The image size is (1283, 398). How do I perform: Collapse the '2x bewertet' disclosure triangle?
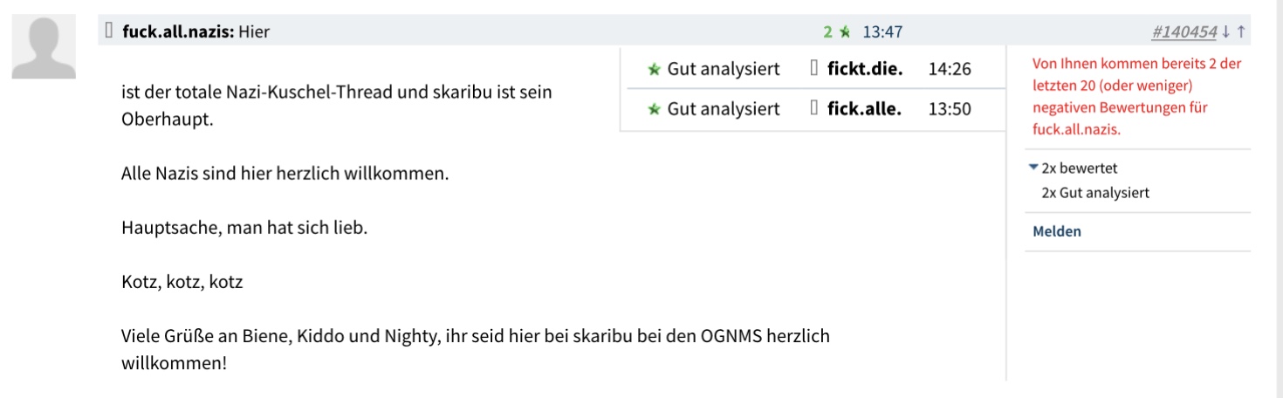point(1033,168)
